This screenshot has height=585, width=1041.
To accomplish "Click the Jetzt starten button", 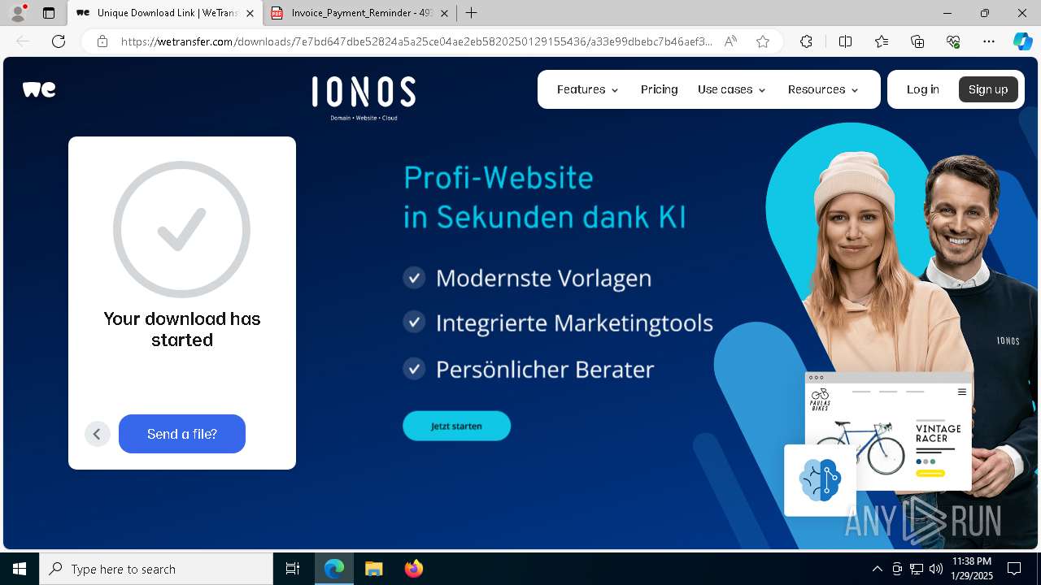I will click(x=456, y=426).
